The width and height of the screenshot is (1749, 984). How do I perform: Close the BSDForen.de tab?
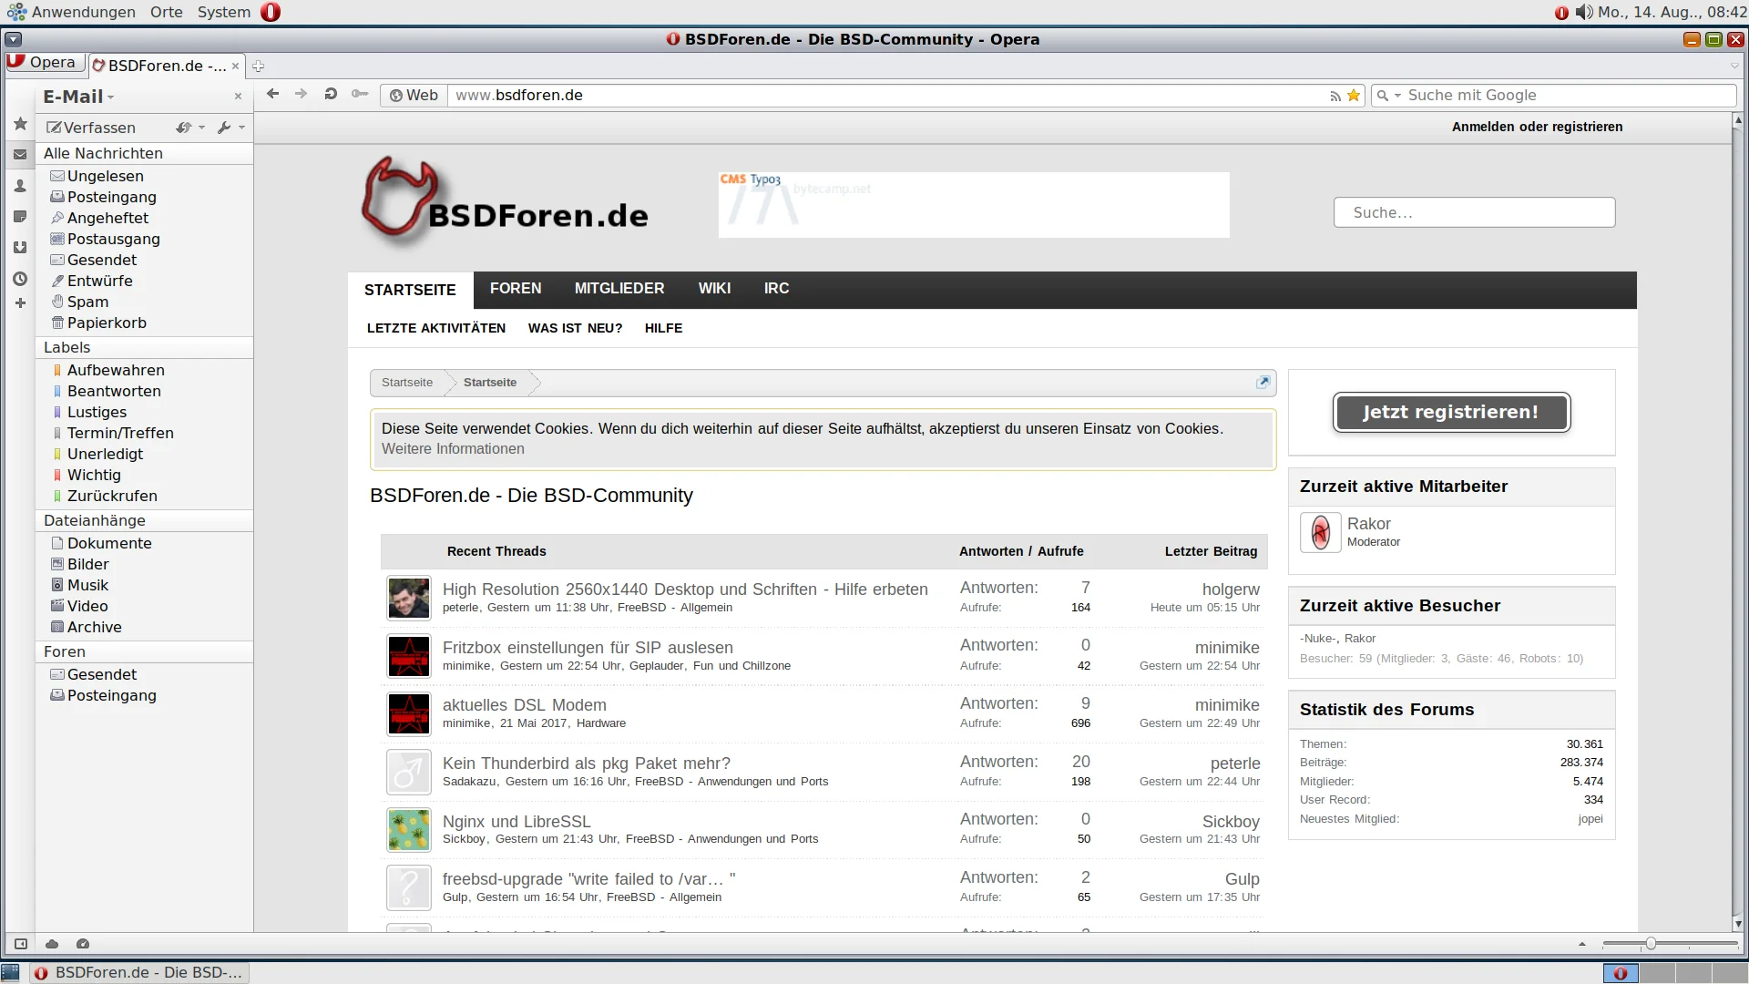click(235, 66)
